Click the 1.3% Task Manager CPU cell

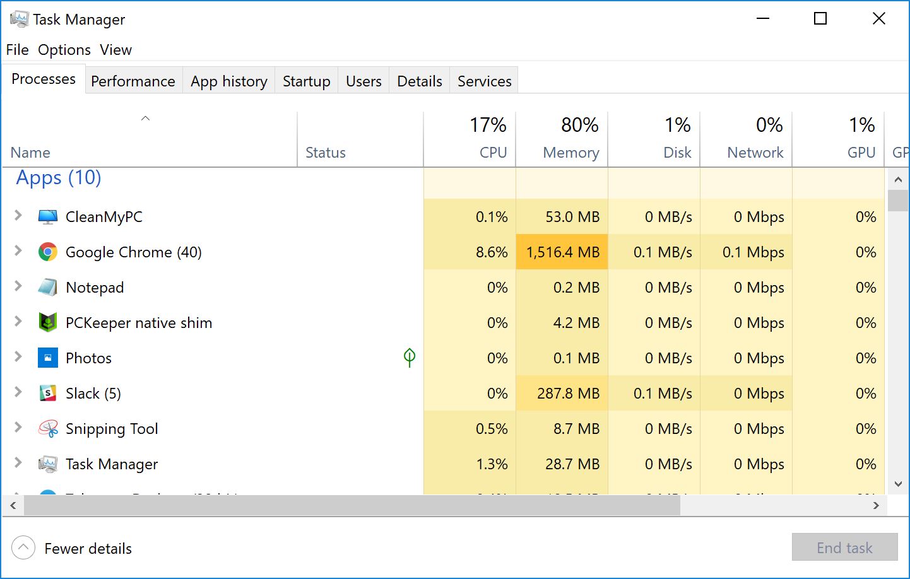click(x=470, y=464)
